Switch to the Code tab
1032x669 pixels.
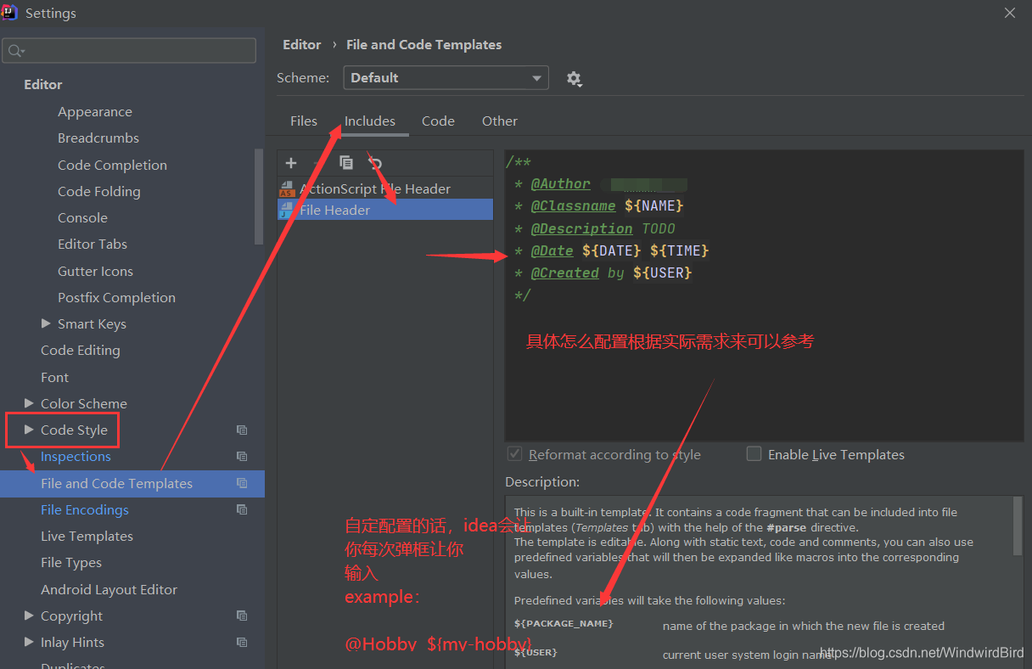438,121
